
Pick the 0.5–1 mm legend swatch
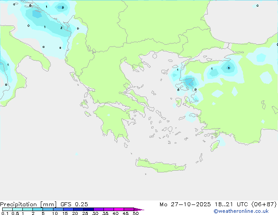[x=18, y=209]
